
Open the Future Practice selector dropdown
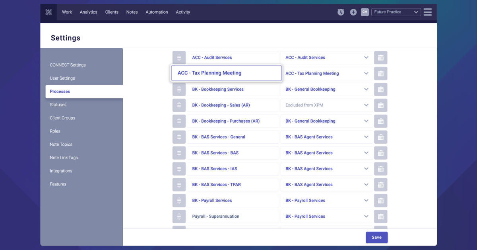tap(396, 12)
